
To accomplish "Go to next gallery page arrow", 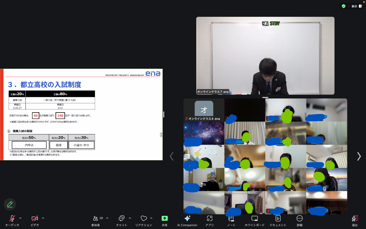I will pyautogui.click(x=359, y=156).
